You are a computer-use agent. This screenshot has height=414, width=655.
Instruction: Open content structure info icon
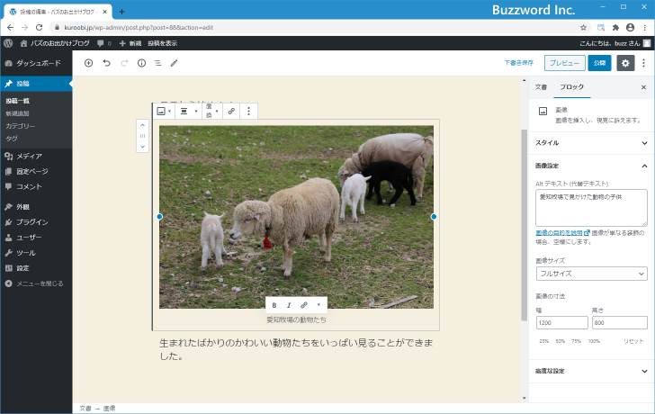click(x=141, y=63)
